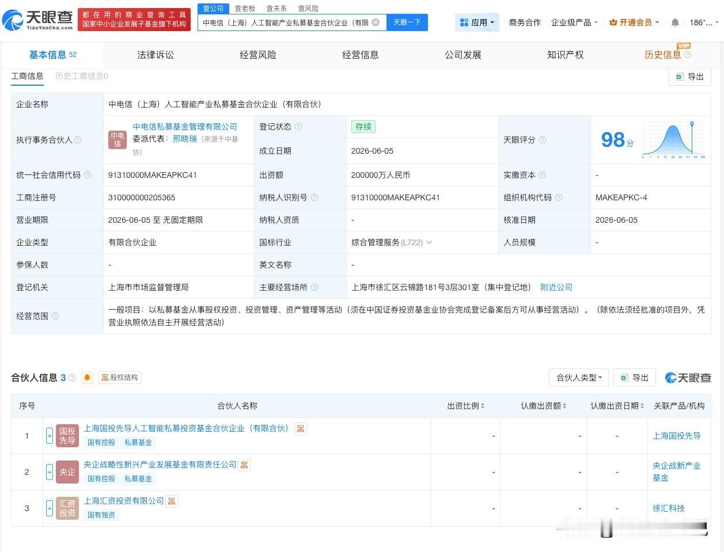724x552 pixels.
Task: Open the 开通会员 dropdown
Action: point(634,22)
